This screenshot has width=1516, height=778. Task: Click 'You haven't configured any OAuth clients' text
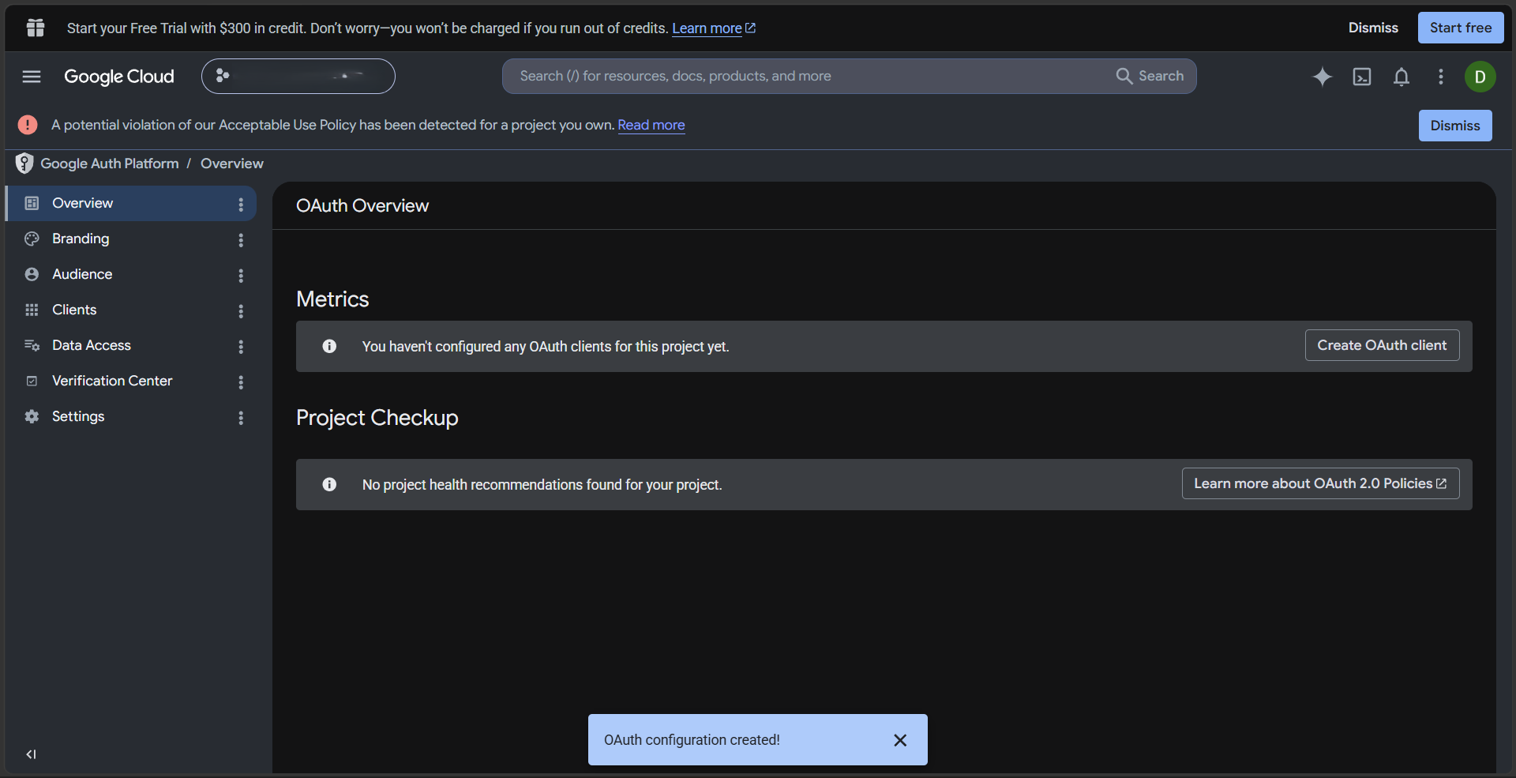[546, 347]
